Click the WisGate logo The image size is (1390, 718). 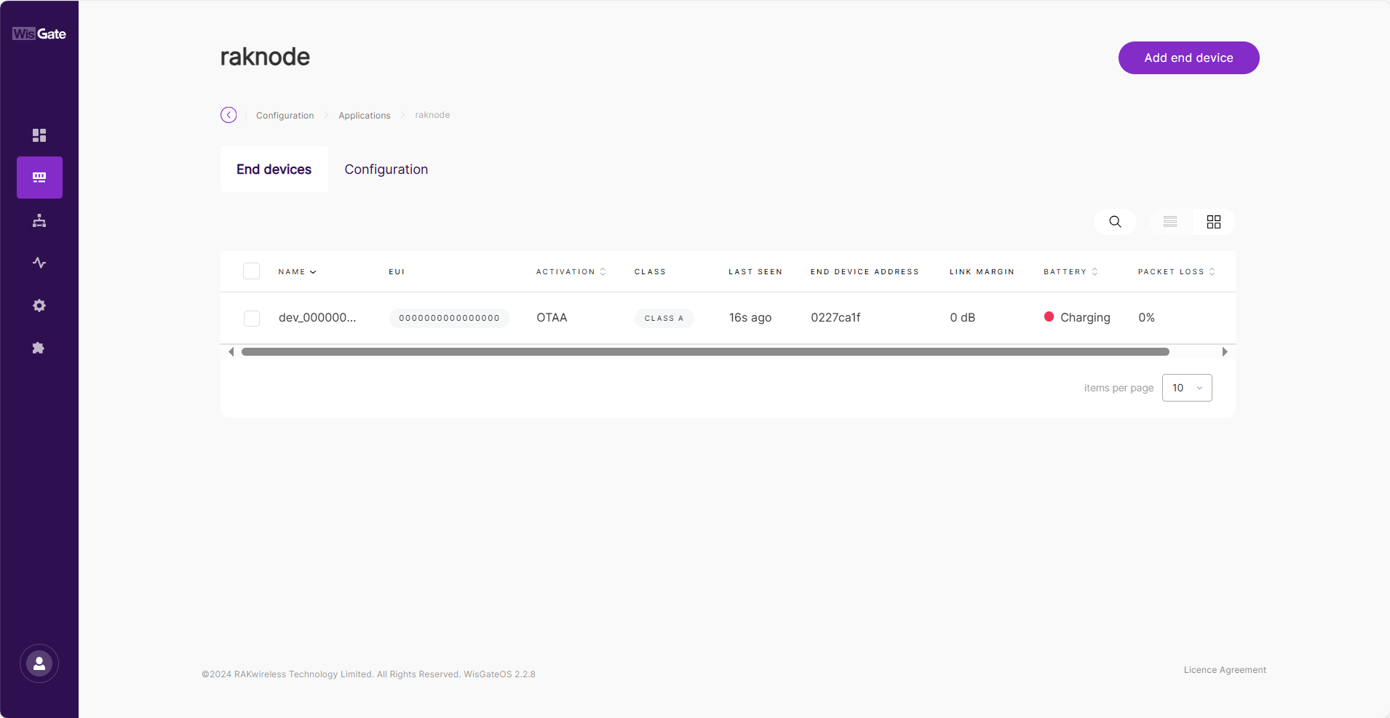39,33
